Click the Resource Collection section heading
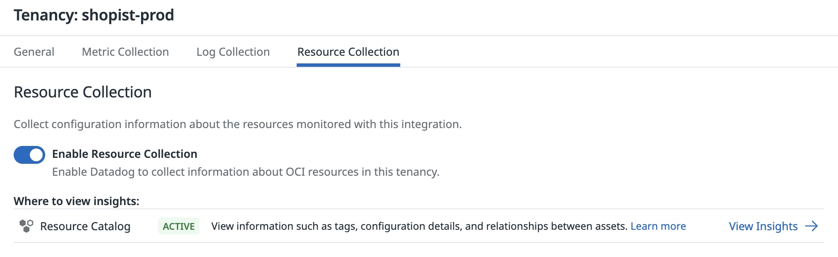 coord(83,92)
